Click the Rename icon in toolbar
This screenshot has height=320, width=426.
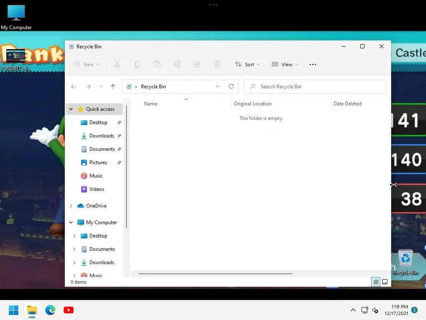[x=177, y=65]
